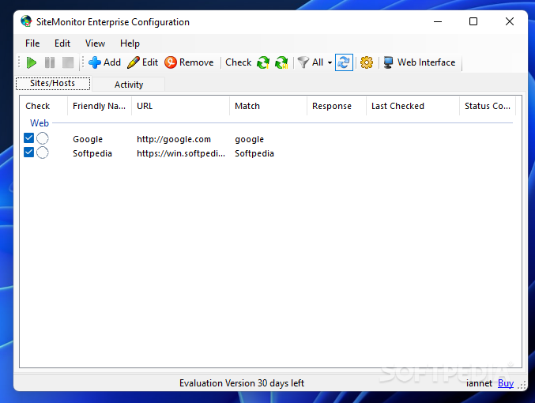Open the File menu
535x403 pixels.
pos(32,43)
